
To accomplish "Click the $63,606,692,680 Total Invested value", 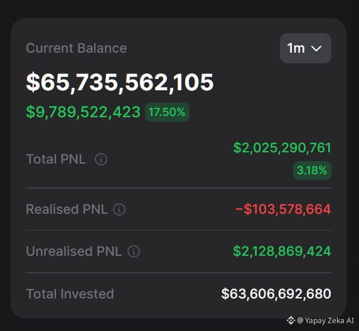I will pos(276,293).
